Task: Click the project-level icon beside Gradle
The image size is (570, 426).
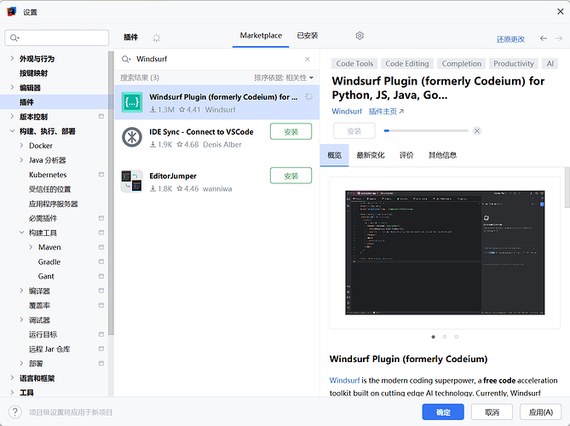Action: pyautogui.click(x=101, y=262)
